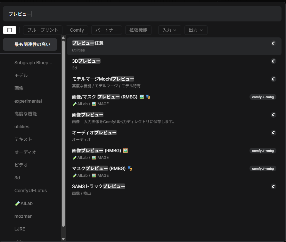
Task: Select the utilities category in sidebar
Action: click(x=30, y=127)
